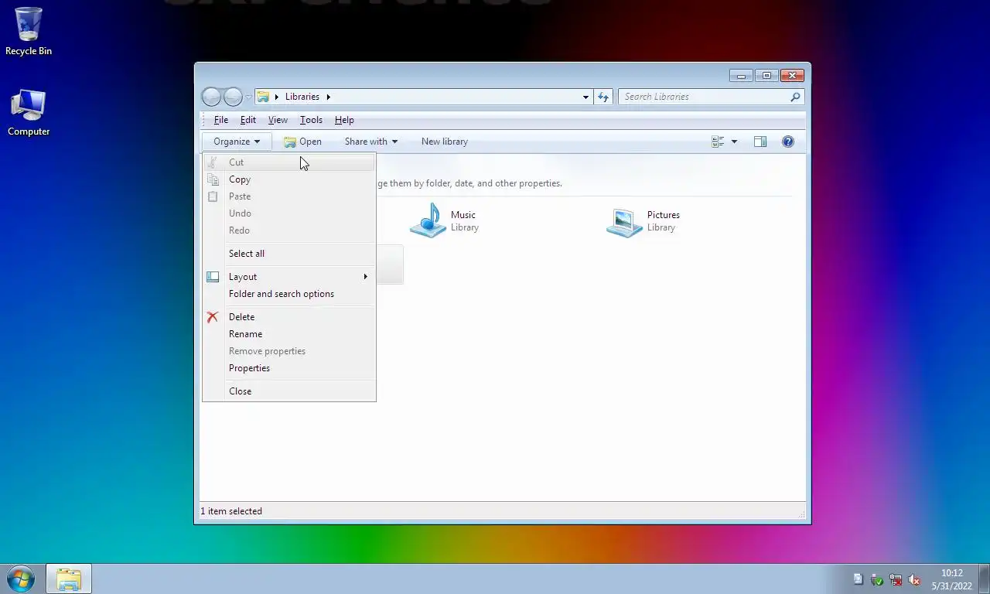Click the Safely Remove Hardware tray icon
This screenshot has width=990, height=594.
pyautogui.click(x=877, y=579)
